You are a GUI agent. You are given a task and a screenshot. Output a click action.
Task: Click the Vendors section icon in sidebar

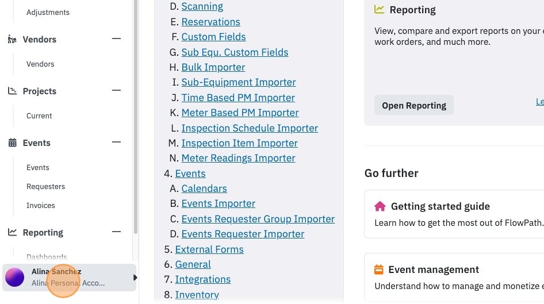[12, 39]
